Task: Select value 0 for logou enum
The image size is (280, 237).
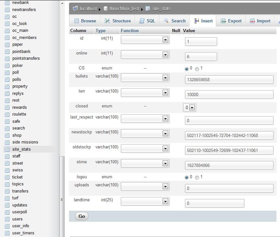Action: click(186, 178)
